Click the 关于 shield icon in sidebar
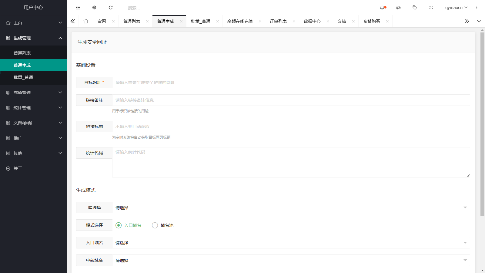This screenshot has height=273, width=485. pyautogui.click(x=8, y=168)
